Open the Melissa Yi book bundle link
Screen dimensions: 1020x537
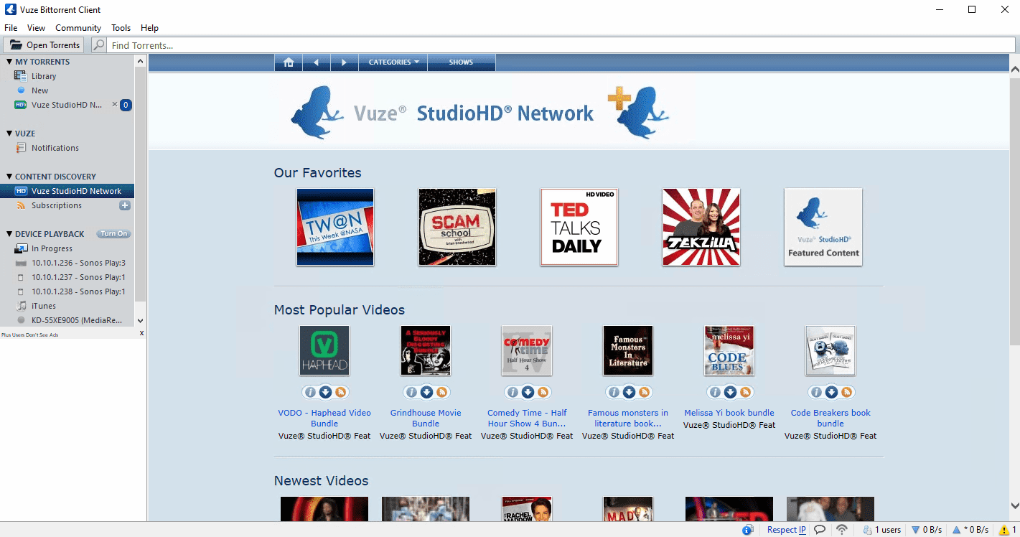click(729, 413)
